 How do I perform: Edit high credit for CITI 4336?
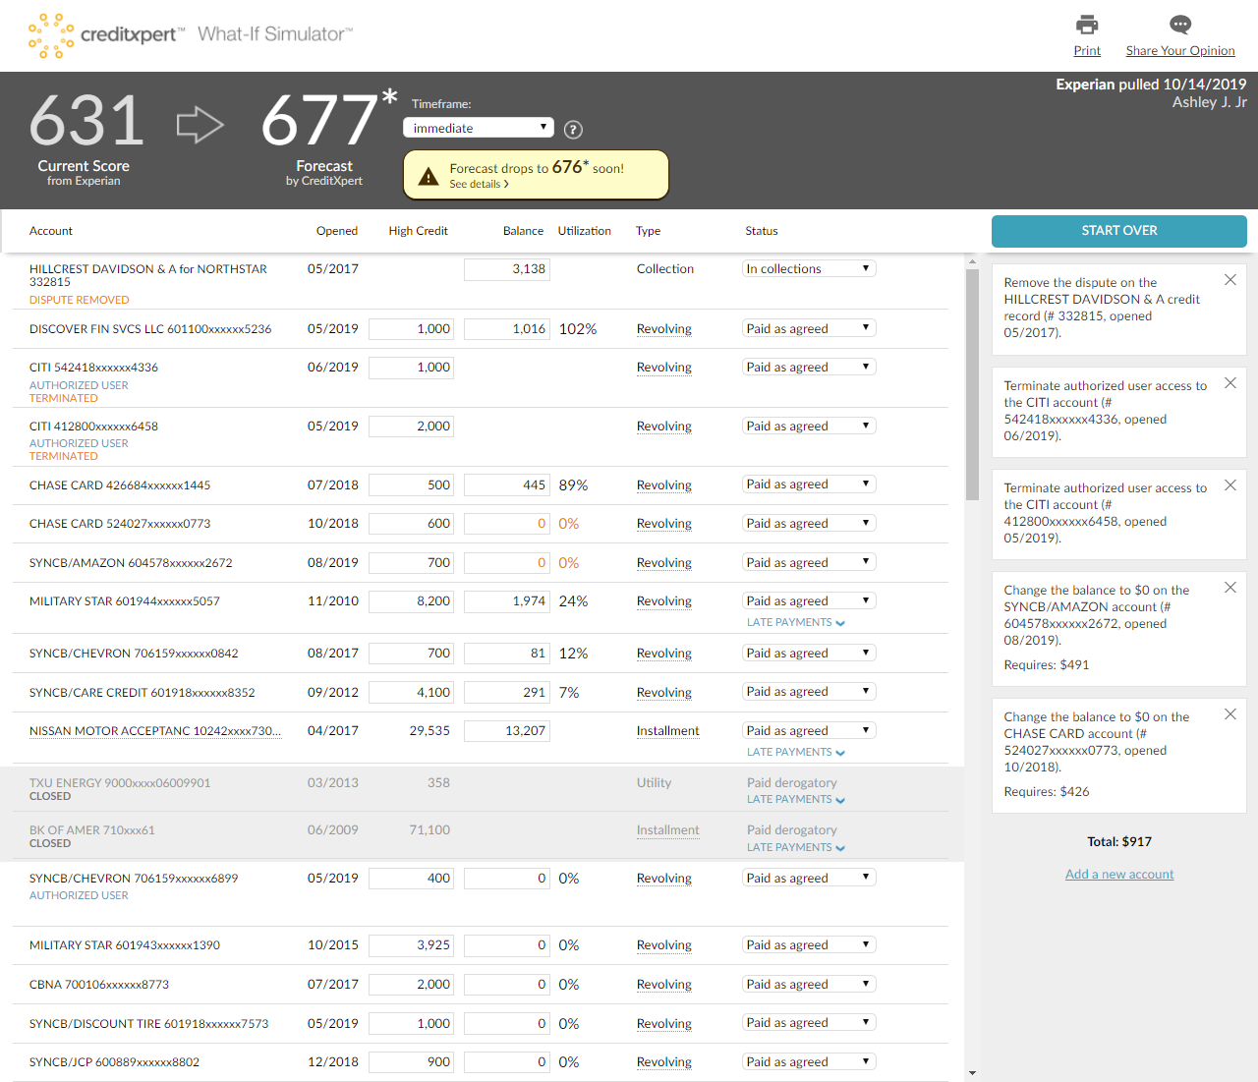(412, 368)
